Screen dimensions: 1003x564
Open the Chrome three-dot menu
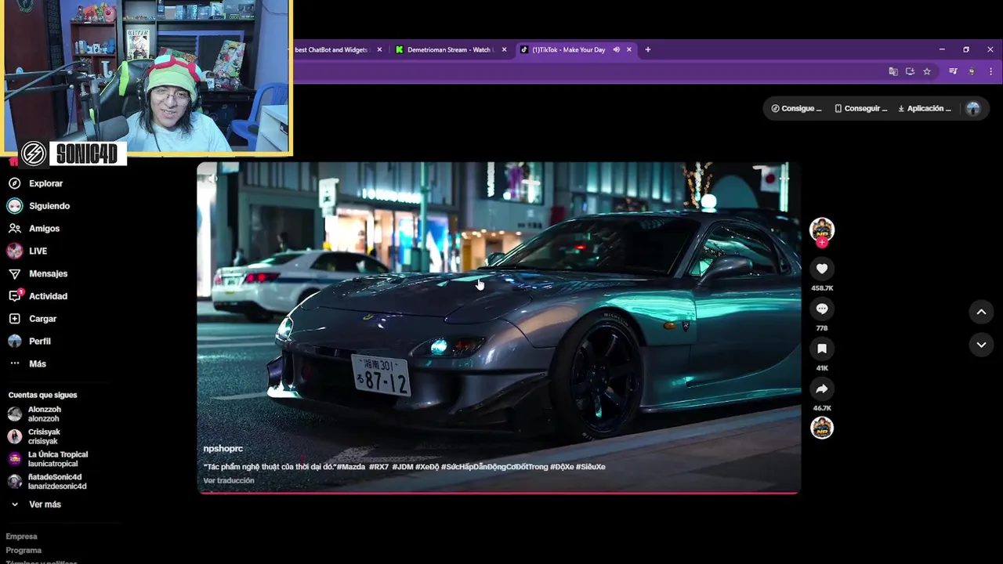[990, 71]
